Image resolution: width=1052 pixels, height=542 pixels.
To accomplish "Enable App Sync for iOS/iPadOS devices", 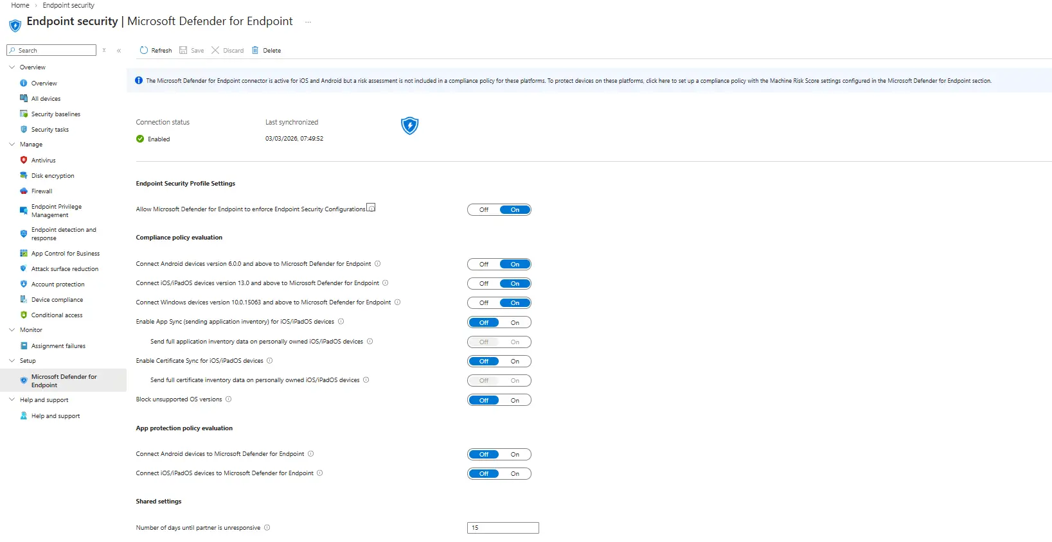I will point(515,322).
